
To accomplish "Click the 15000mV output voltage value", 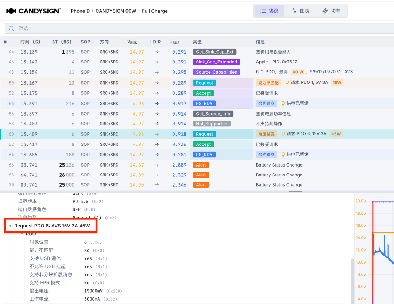I will point(93,291).
